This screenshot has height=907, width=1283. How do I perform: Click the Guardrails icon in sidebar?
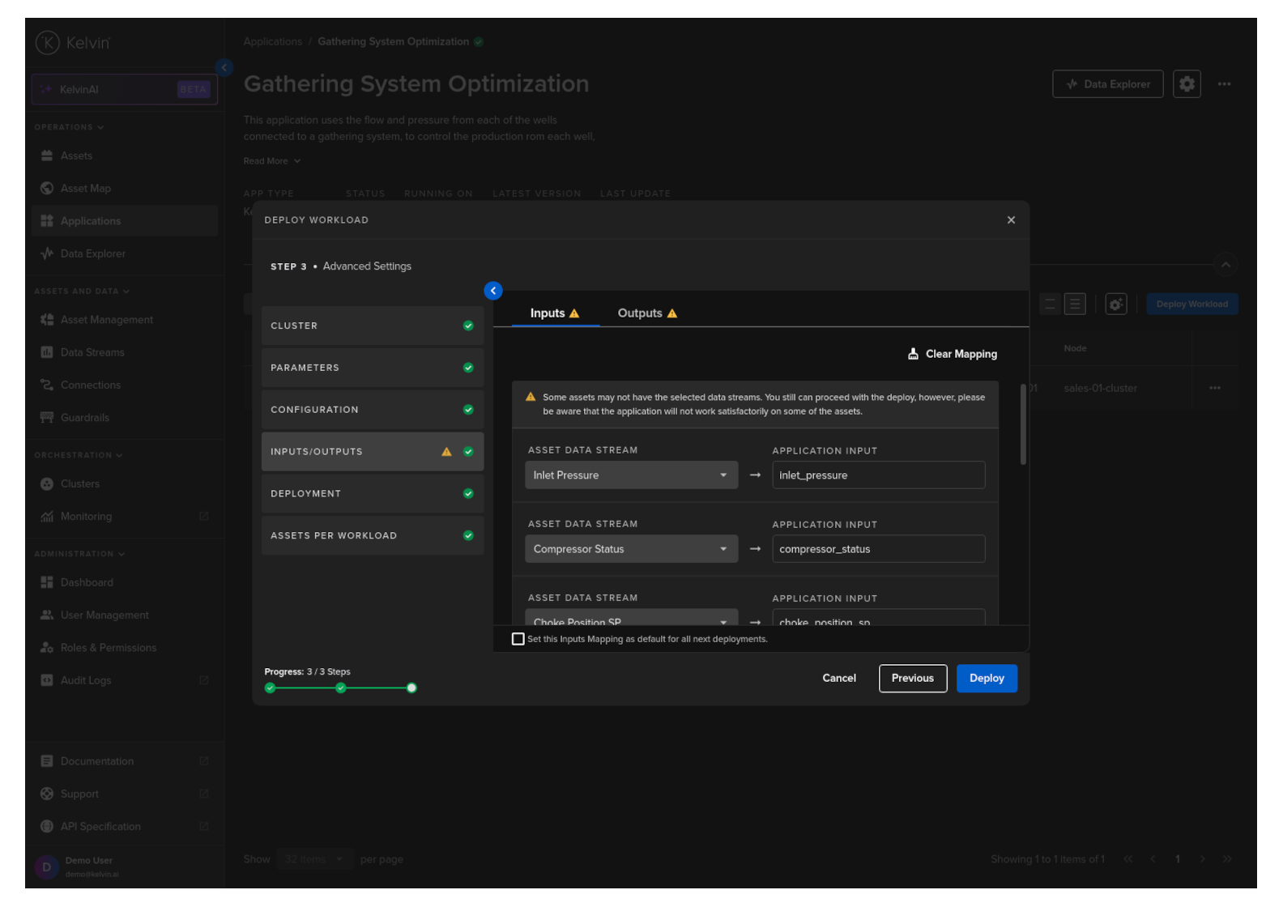pos(47,418)
